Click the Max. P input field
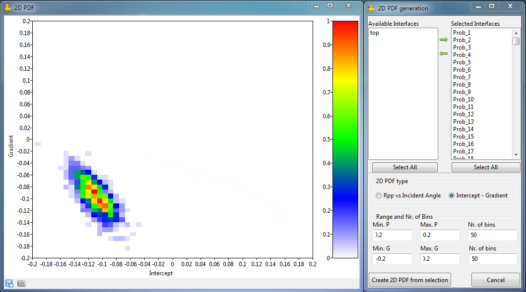This screenshot has width=526, height=292. [440, 235]
